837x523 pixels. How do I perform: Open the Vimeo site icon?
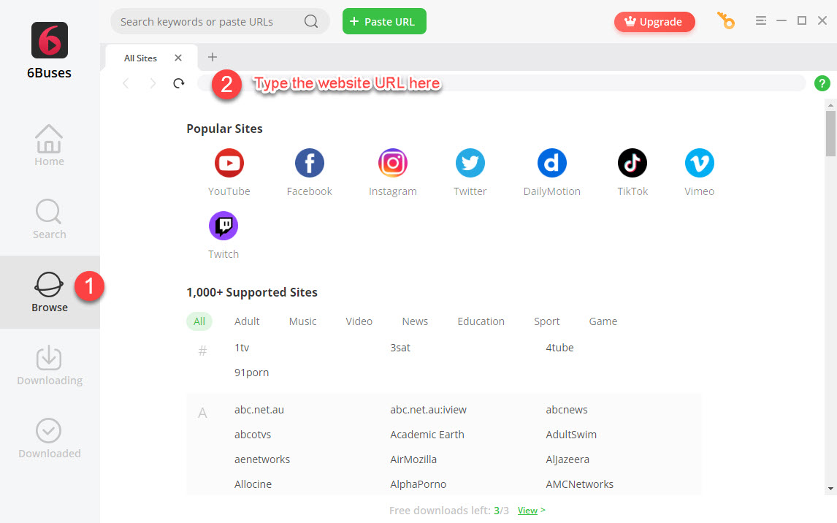coord(699,163)
